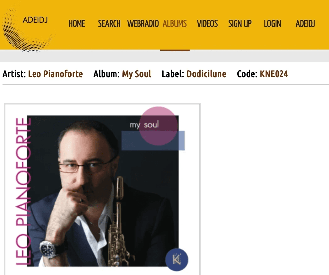Open the Dodicilune label link
The width and height of the screenshot is (329, 275).
pyautogui.click(x=206, y=74)
